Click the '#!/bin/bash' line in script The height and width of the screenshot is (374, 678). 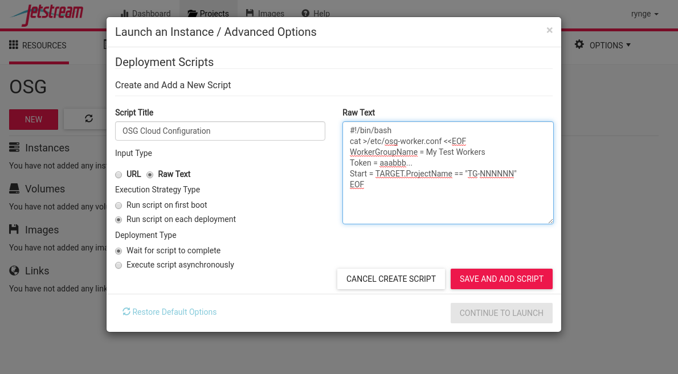click(370, 130)
